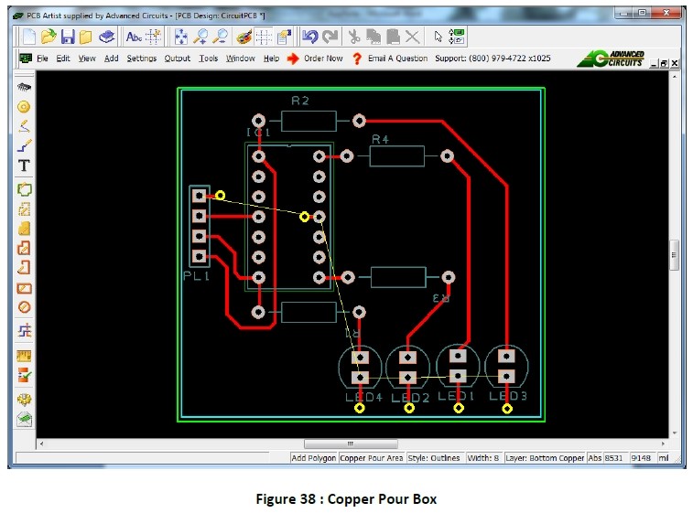Click the horizontal scrollbar thumb

click(x=349, y=444)
